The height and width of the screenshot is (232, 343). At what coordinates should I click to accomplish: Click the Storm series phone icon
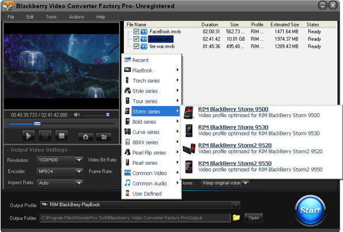128,111
